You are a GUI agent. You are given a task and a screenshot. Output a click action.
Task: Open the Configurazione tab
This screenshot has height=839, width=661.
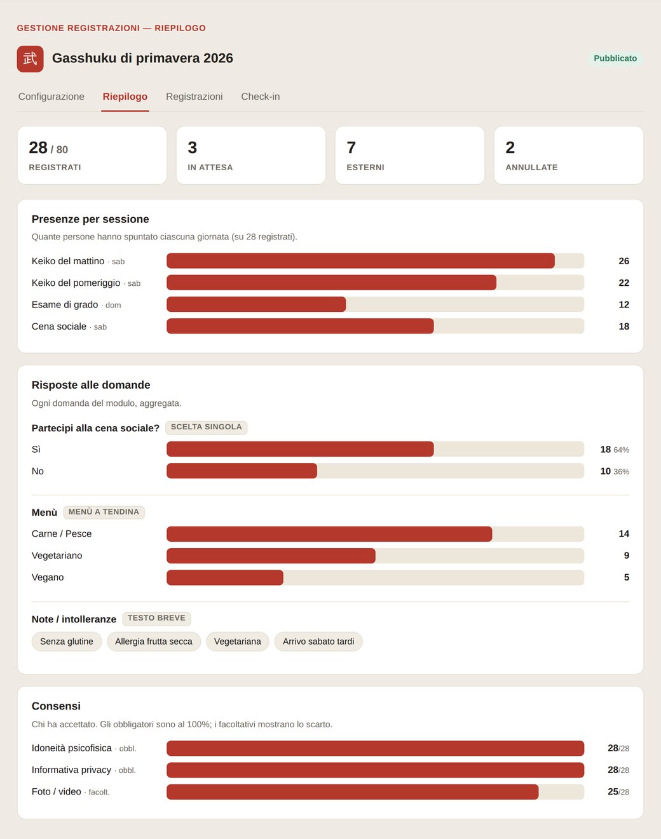51,97
